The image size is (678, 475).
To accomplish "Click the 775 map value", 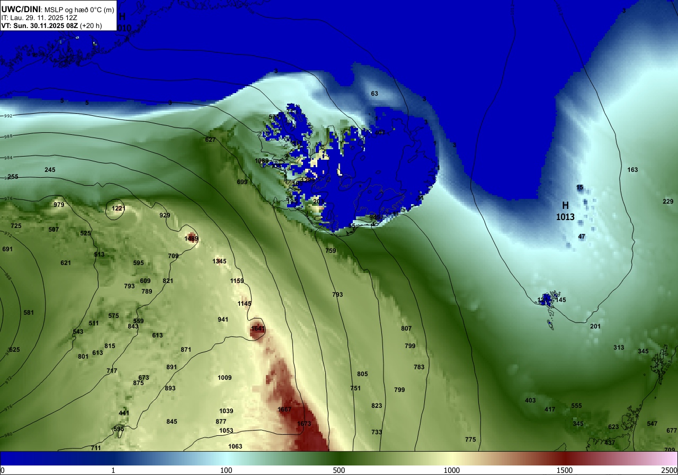I will pyautogui.click(x=470, y=440).
